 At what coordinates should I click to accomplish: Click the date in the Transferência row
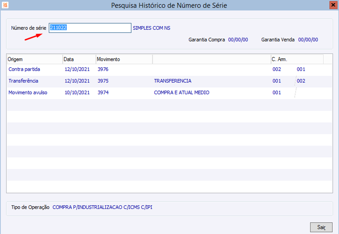coord(77,81)
